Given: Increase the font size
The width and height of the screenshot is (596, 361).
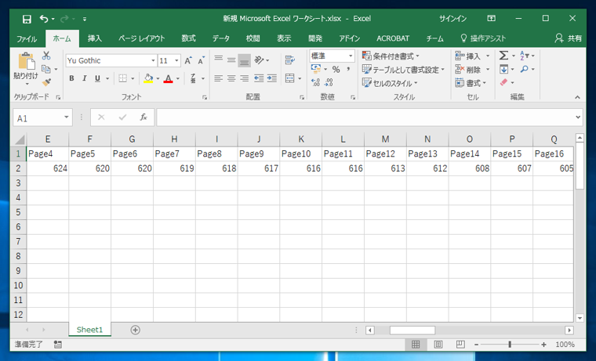Looking at the screenshot, I should [x=187, y=60].
